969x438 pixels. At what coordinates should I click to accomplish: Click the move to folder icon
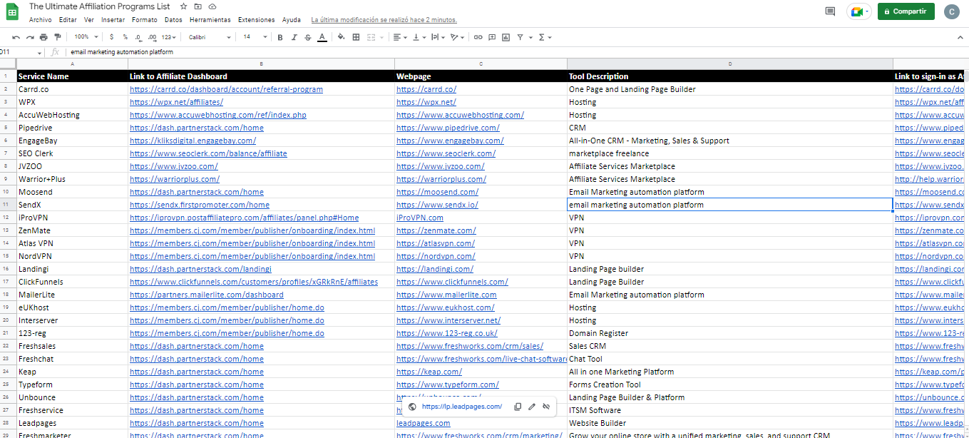(198, 6)
